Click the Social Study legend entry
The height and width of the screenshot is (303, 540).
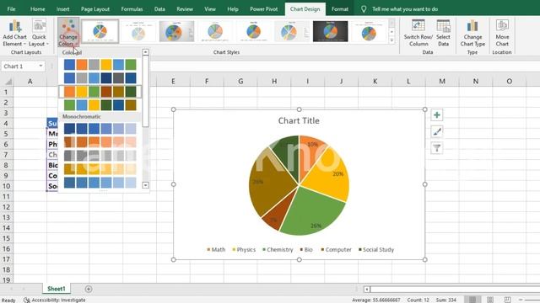click(376, 250)
